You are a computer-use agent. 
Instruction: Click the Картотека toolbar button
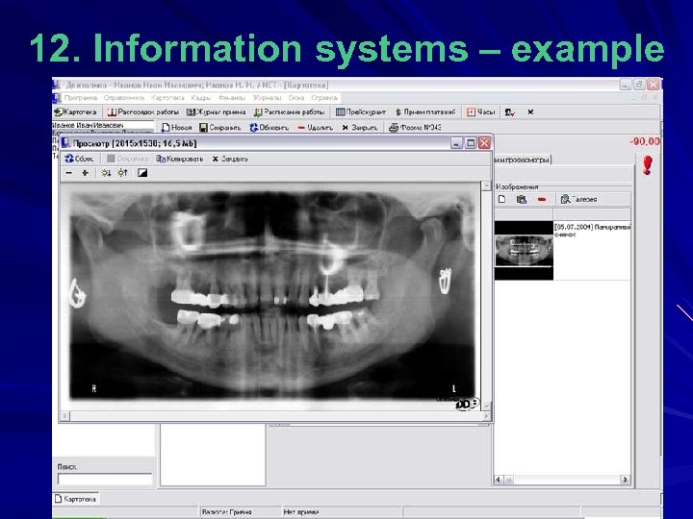[x=76, y=112]
